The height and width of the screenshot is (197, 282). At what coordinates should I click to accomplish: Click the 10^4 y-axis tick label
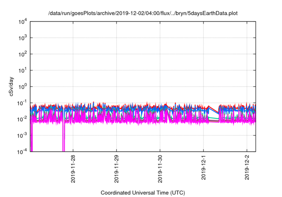click(x=23, y=22)
